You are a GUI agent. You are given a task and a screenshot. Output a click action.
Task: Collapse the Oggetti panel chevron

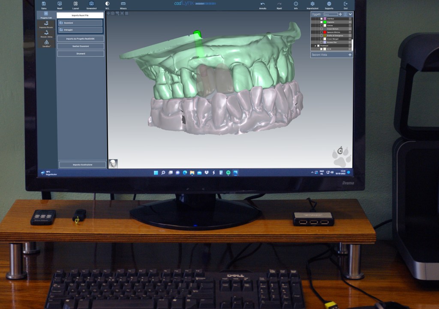point(350,14)
